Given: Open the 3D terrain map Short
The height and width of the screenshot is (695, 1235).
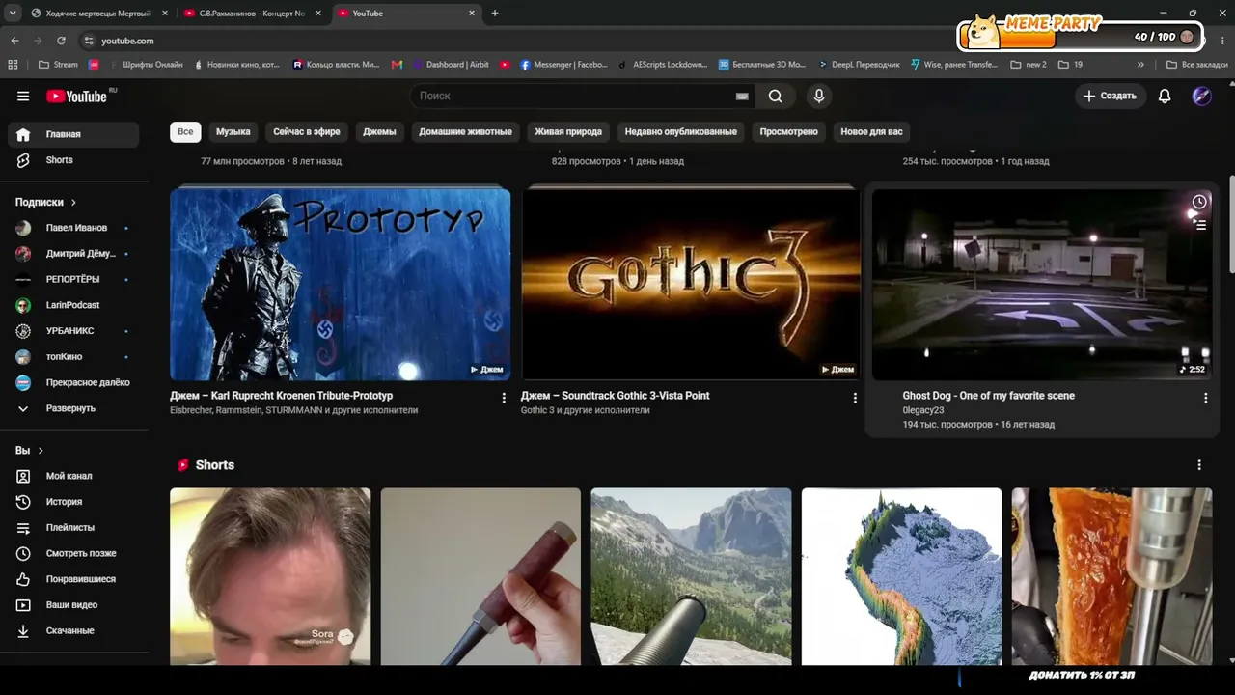Looking at the screenshot, I should pos(901,576).
